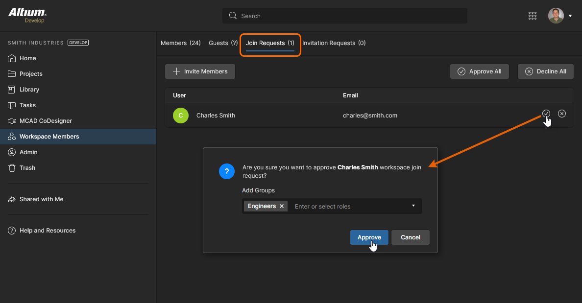Viewport: 582px width, 303px height.
Task: Click the Approve All button
Action: click(479, 71)
